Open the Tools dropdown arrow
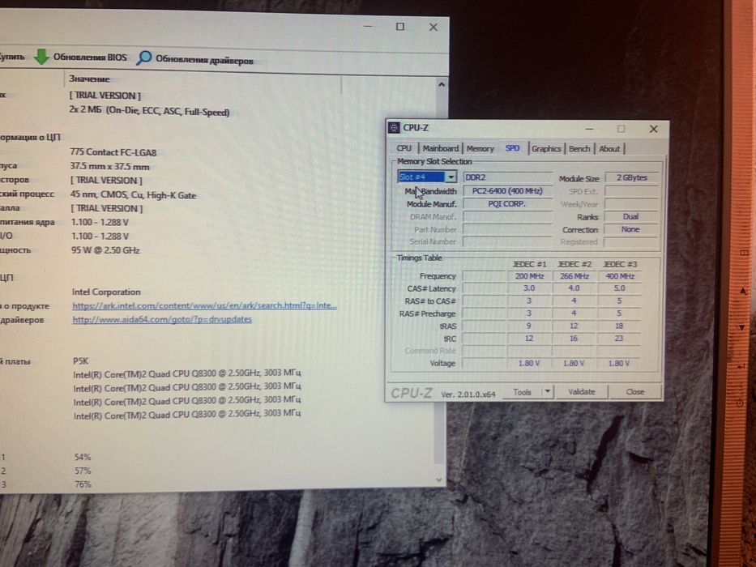Viewport: 756px width, 567px height. [x=547, y=391]
